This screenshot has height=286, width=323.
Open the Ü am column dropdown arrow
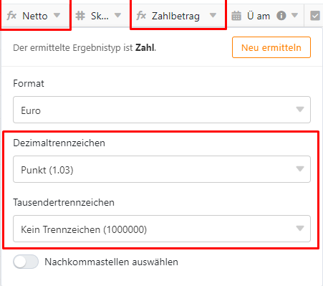click(x=295, y=16)
